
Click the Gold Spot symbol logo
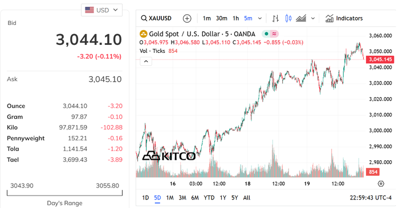pos(144,34)
